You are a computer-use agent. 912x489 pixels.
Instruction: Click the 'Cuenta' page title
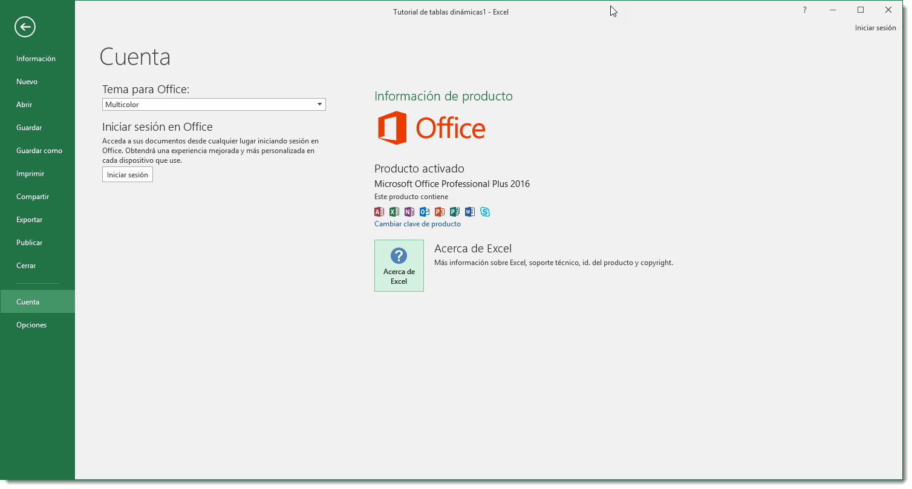tap(135, 57)
